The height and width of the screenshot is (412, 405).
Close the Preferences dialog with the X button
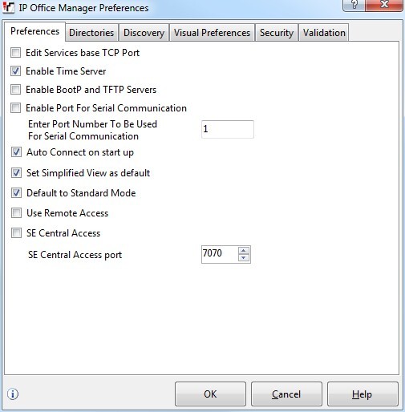(x=384, y=5)
